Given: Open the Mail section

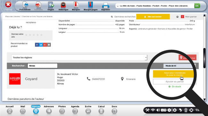Looking at the screenshot, I should click(23, 110).
